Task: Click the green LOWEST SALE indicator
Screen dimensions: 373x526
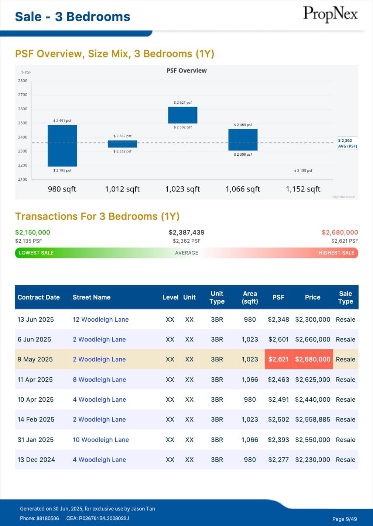Action: click(x=36, y=253)
